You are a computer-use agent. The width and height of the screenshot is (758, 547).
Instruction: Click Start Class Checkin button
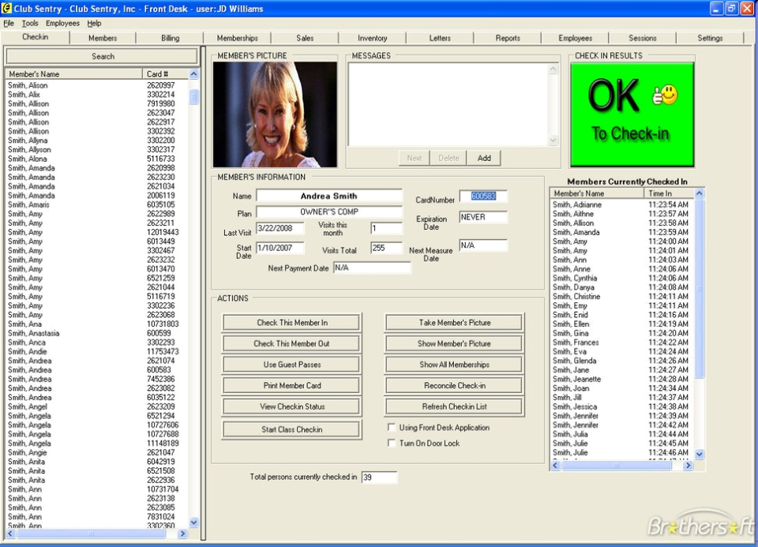(x=292, y=429)
